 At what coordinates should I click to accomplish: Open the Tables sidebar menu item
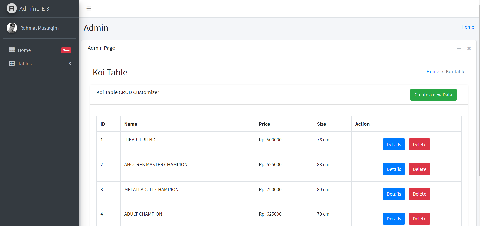tap(25, 64)
